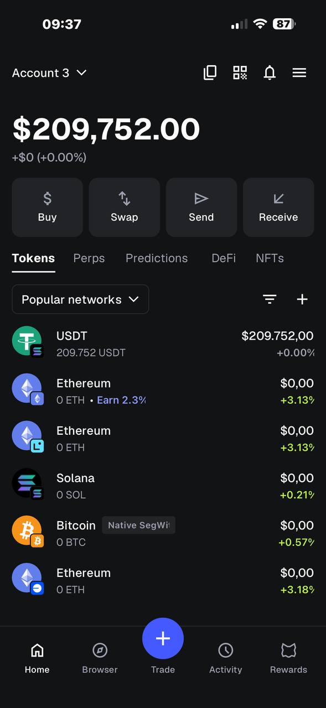
Task: Tap the Swap button
Action: pyautogui.click(x=124, y=207)
